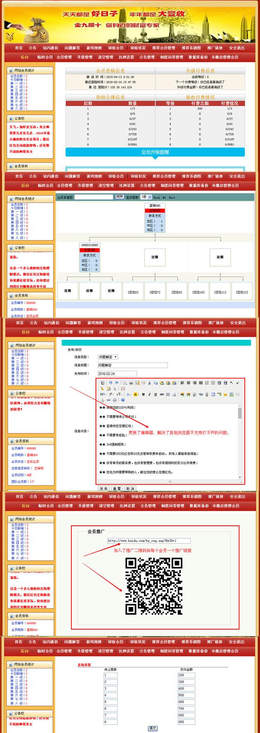This screenshot has width=260, height=733.
Task: Open 推荐系谱图 in the nav above the member tree
Action: click(x=191, y=176)
